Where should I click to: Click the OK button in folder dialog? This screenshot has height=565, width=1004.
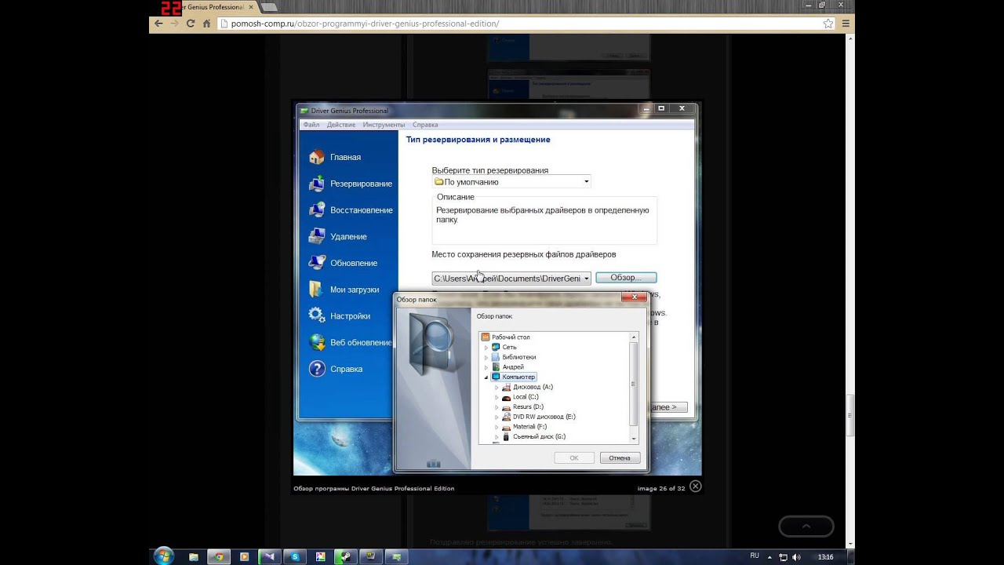click(574, 458)
